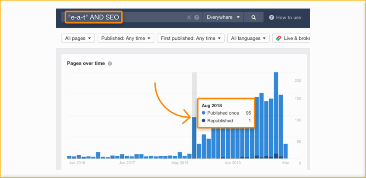The image size is (366, 178).
Task: Expand the Everywhere search scope dropdown
Action: (223, 17)
